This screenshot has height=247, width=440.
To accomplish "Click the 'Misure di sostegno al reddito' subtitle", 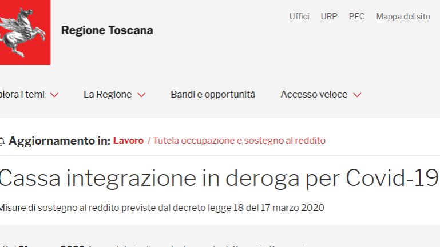I will tap(162, 208).
